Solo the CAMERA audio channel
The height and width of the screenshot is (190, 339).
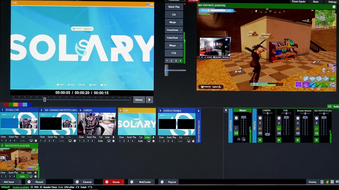(x=260, y=123)
